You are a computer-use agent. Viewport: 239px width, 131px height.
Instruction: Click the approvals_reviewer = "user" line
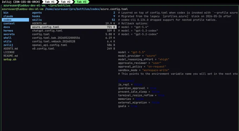point(140,63)
